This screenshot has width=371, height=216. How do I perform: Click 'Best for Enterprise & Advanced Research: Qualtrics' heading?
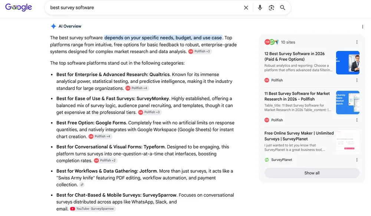[x=113, y=74]
